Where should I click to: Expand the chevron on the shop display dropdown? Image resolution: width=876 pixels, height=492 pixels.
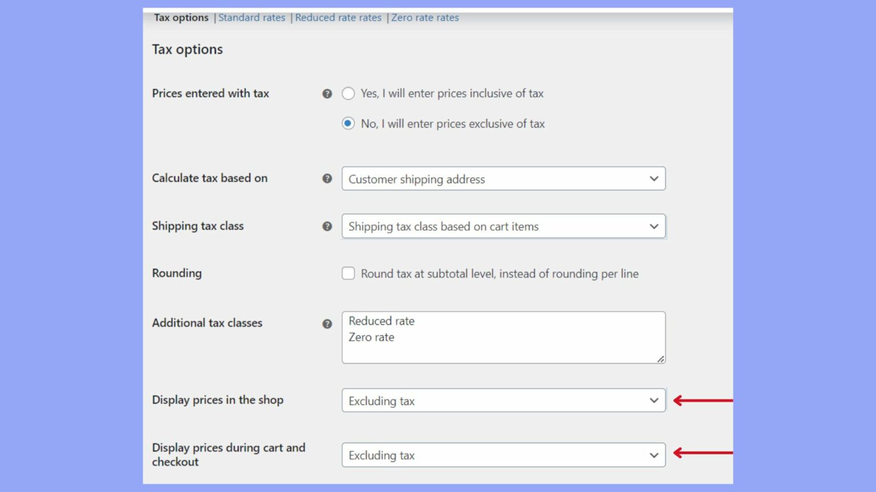(654, 400)
